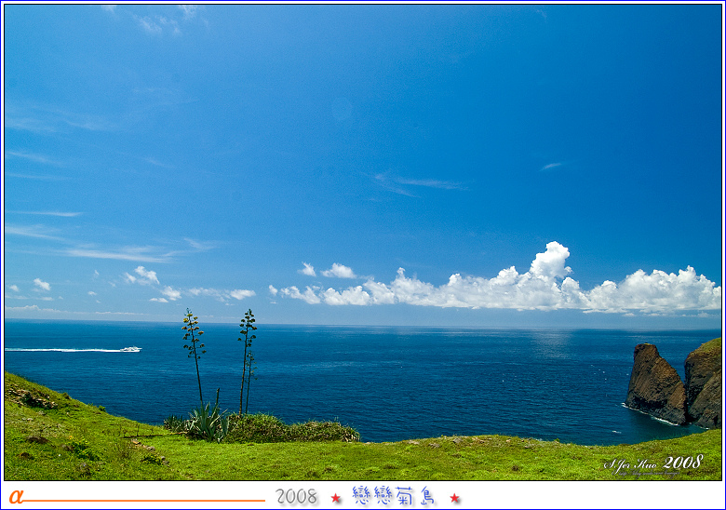Click the photographer signature watermark
This screenshot has width=726, height=510.
coord(653,463)
